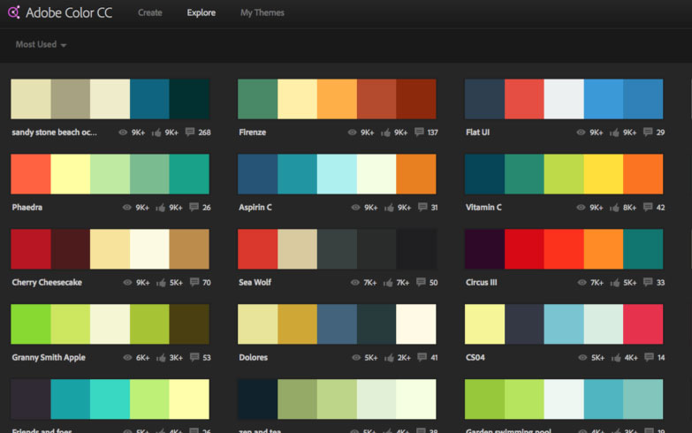
Task: Click the CS04 theme name
Action: click(x=475, y=358)
